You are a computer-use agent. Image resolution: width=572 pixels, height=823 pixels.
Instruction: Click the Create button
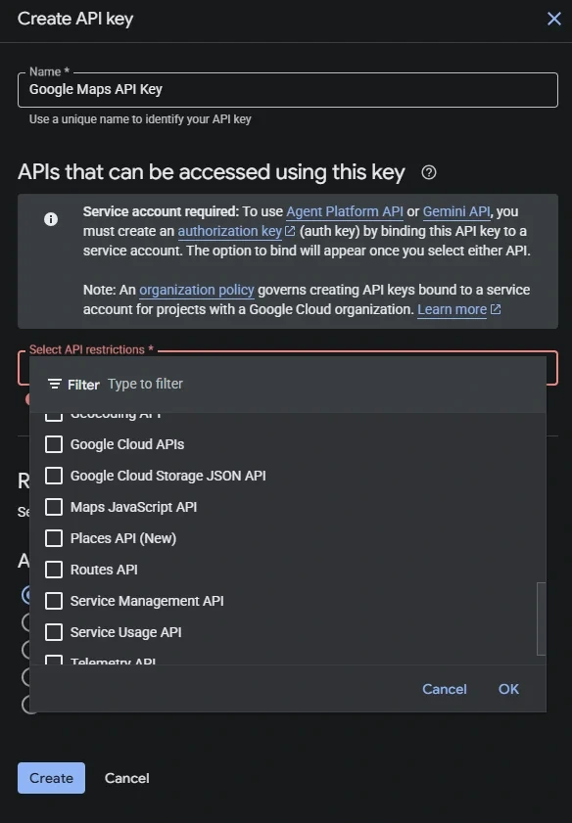(51, 778)
